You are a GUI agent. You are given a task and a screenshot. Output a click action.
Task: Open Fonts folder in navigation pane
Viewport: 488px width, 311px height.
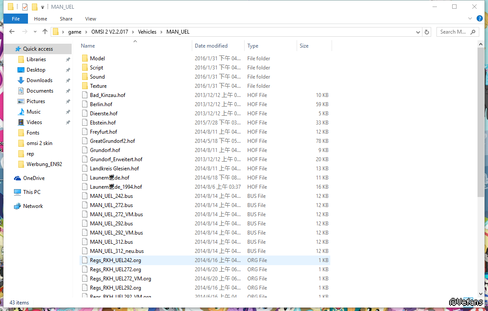(x=33, y=133)
